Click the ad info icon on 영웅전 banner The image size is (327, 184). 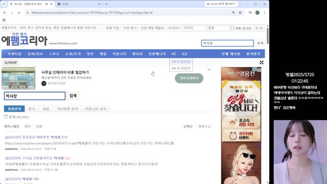(255, 70)
